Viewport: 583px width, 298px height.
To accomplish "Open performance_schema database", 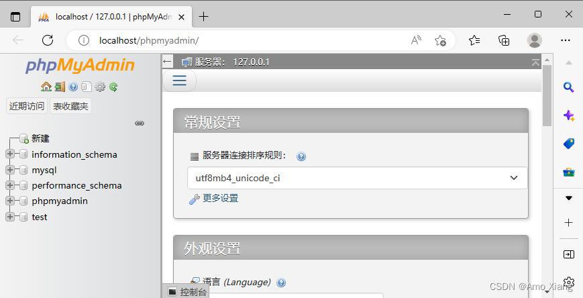I will (x=76, y=186).
